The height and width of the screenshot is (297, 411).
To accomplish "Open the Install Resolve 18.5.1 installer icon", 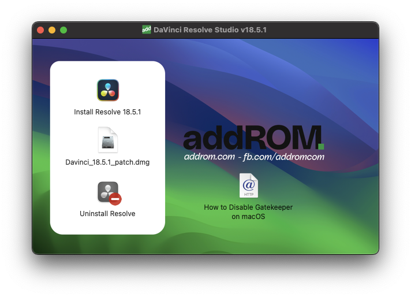I will tap(108, 90).
